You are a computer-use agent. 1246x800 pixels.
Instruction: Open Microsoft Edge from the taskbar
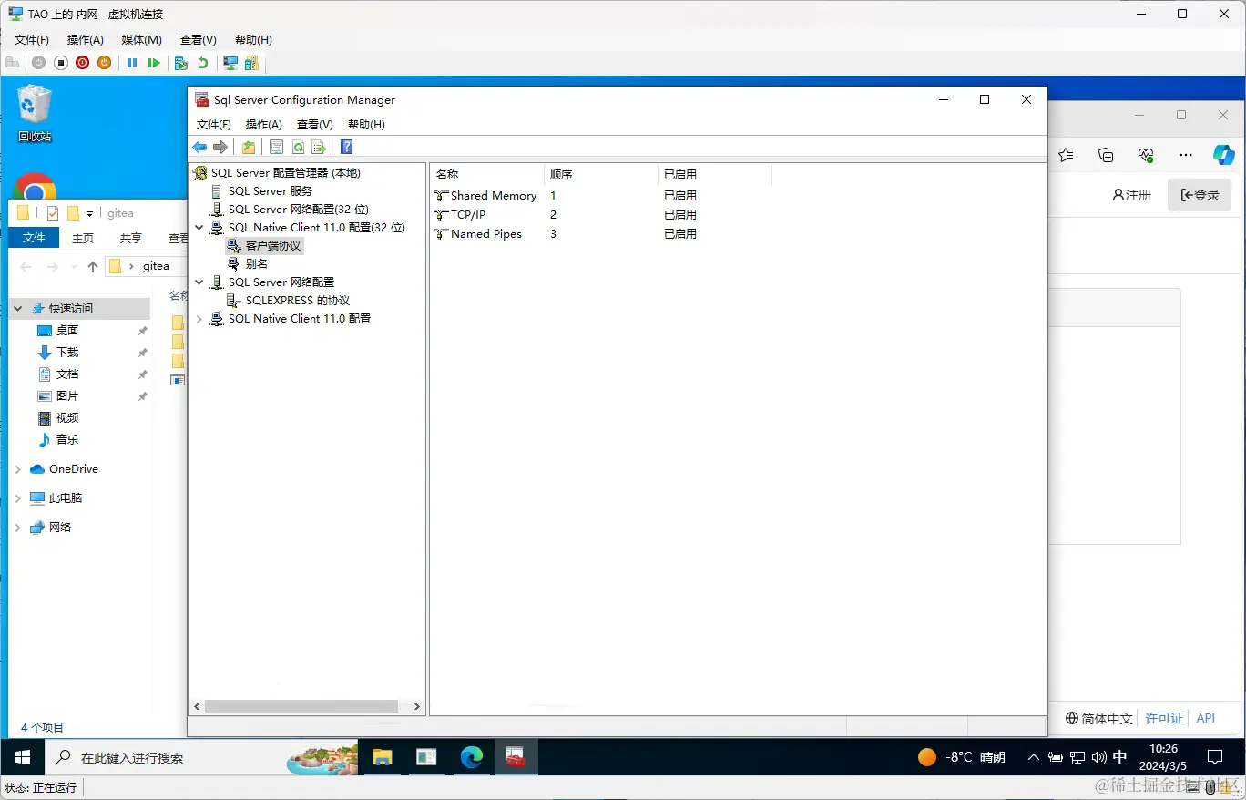pos(471,757)
